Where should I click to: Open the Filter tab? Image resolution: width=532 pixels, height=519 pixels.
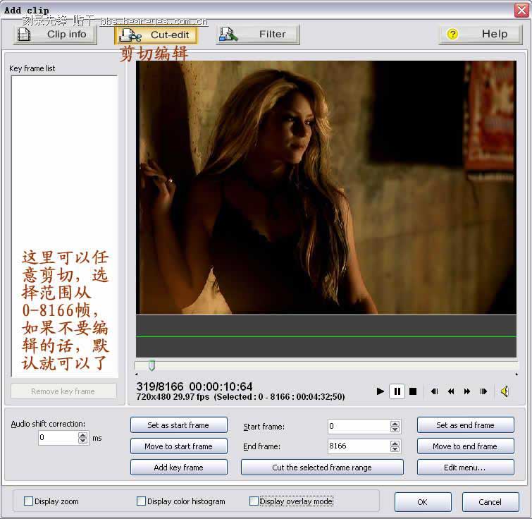point(258,35)
